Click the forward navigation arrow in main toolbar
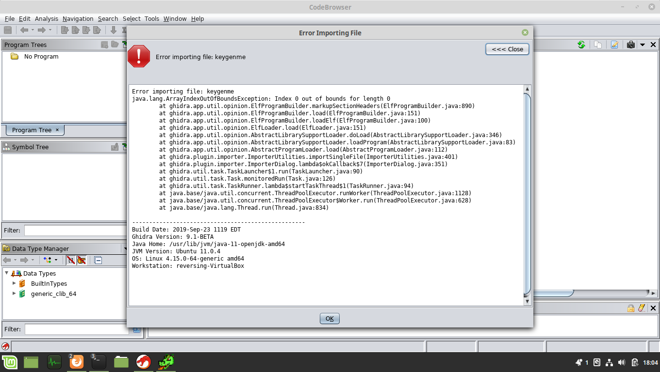Screen dimensions: 660x372 pyautogui.click(x=42, y=30)
